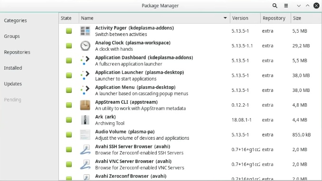Toggle installed state of AppStream CLI
Image resolution: width=322 pixels, height=181 pixels.
[69, 105]
